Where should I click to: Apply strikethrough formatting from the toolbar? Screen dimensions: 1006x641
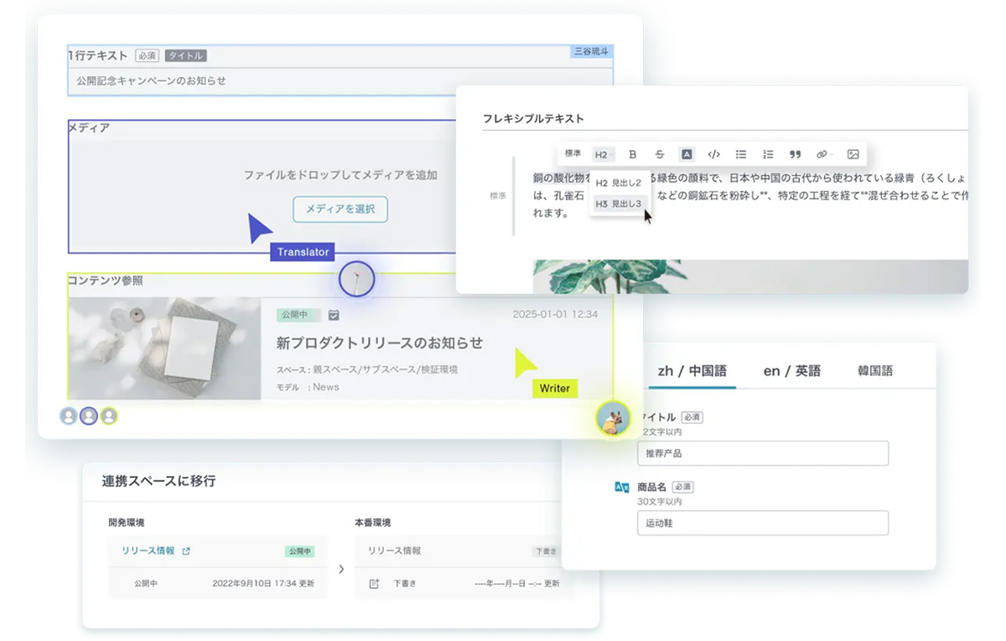tap(660, 154)
